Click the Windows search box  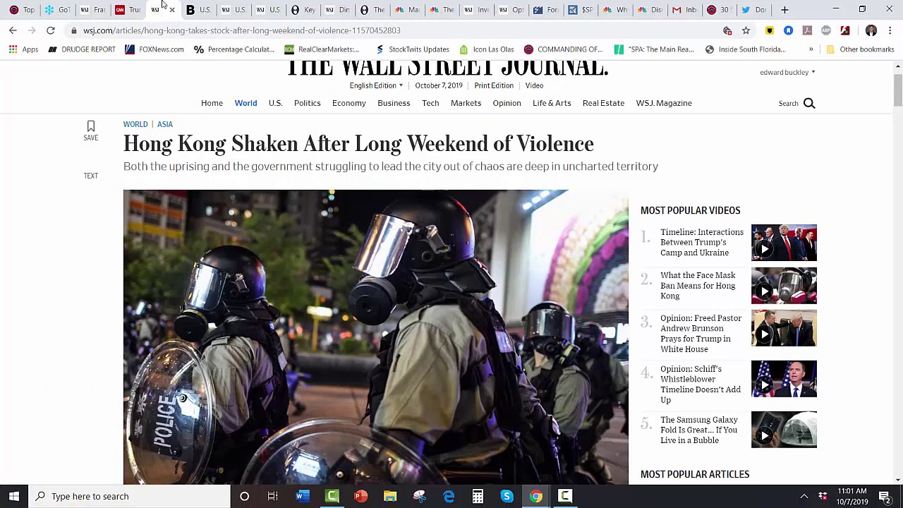131,496
